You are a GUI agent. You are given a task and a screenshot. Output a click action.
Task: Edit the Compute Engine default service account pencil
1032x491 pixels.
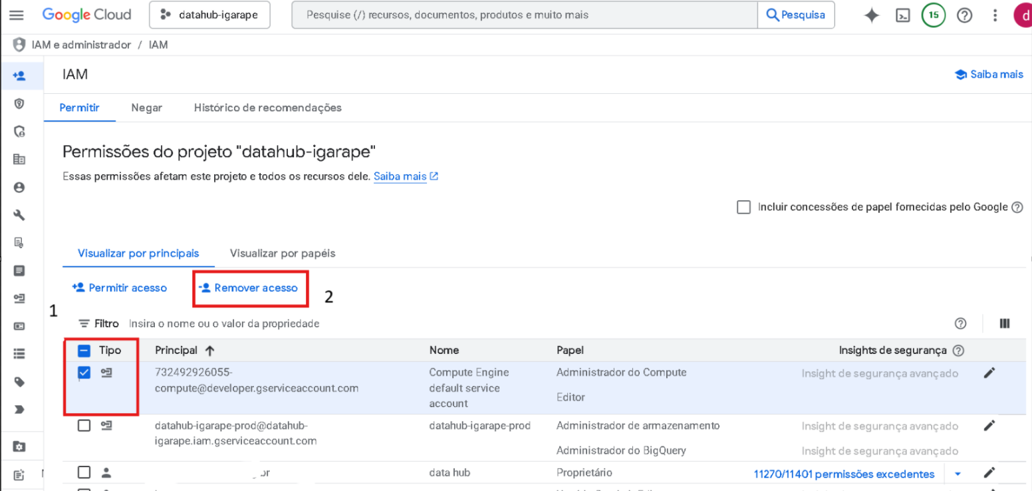click(989, 373)
